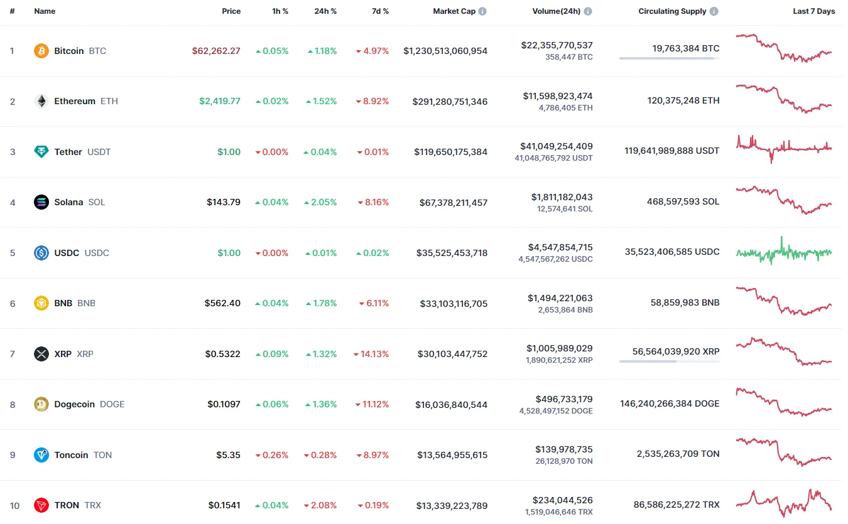Image resolution: width=848 pixels, height=524 pixels.
Task: Click XRP circulating supply progress bar
Action: tap(669, 361)
